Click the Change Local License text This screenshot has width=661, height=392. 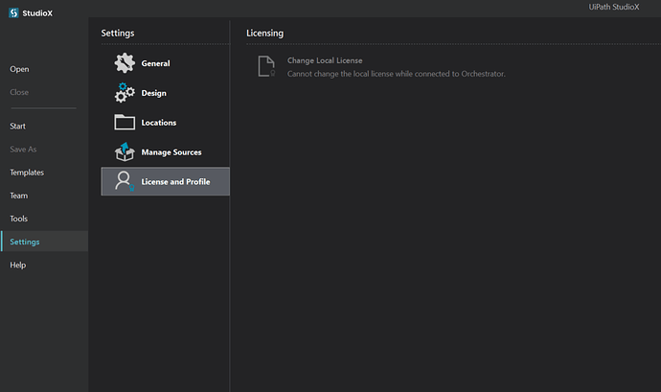pos(325,60)
